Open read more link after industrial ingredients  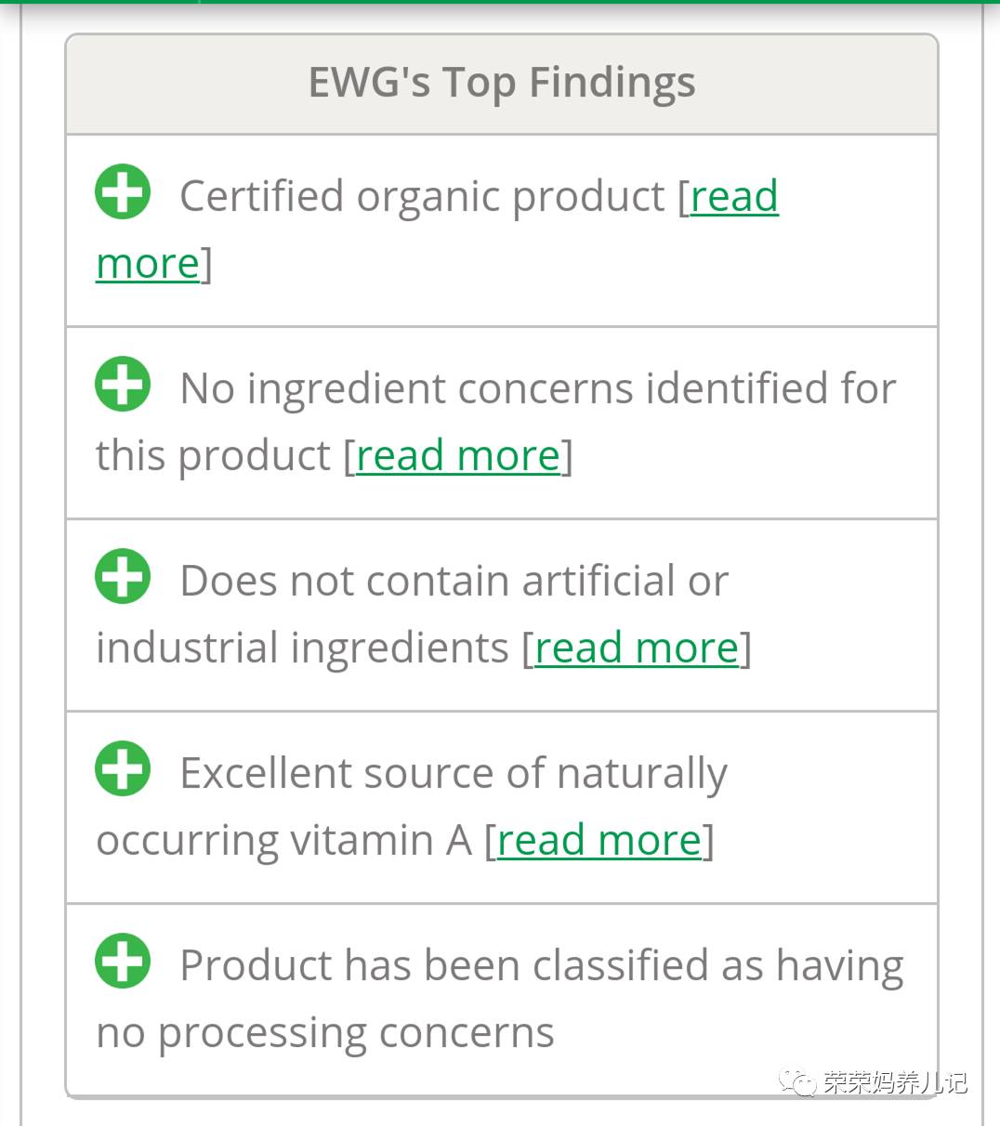pos(637,648)
